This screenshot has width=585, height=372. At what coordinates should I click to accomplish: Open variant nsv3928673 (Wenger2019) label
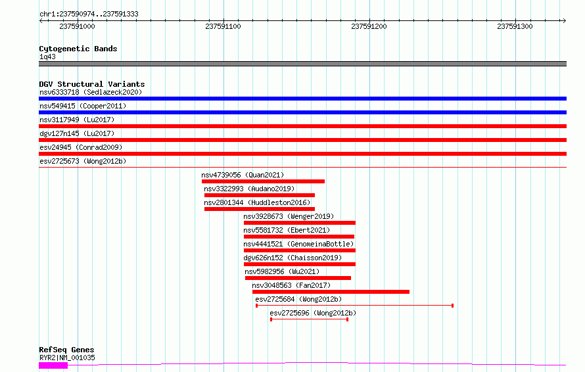pos(289,216)
